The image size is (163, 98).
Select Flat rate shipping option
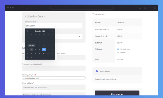point(118,53)
